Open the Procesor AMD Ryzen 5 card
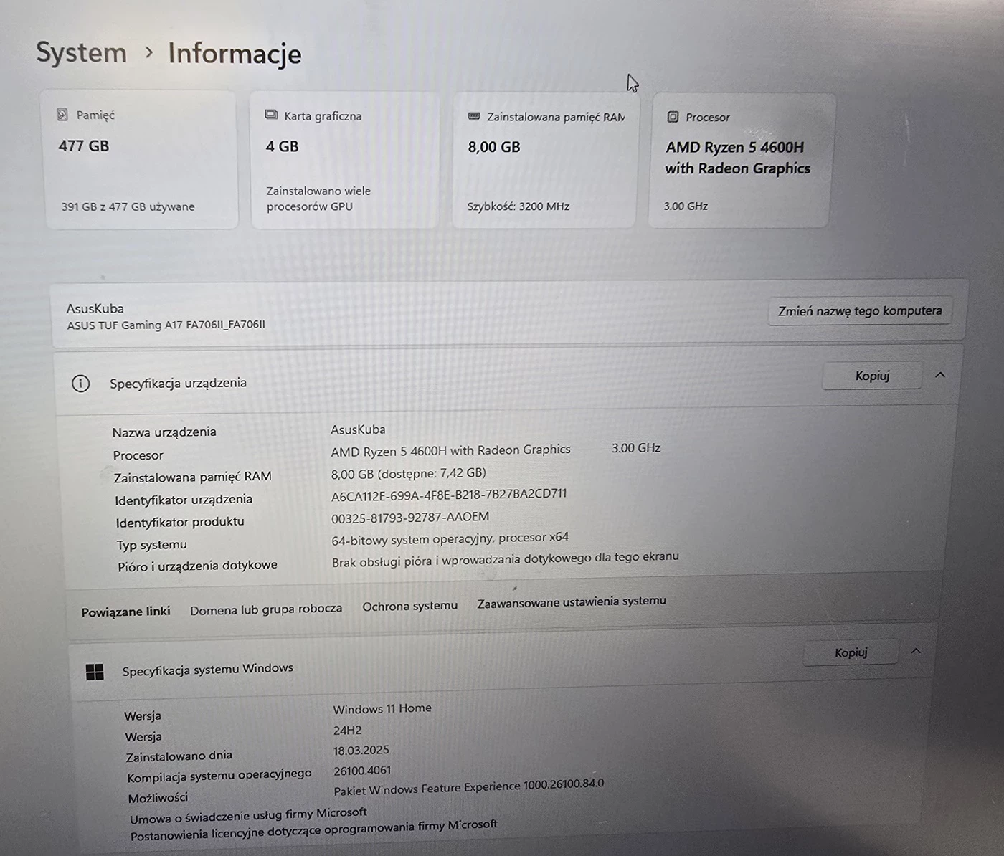 point(741,161)
